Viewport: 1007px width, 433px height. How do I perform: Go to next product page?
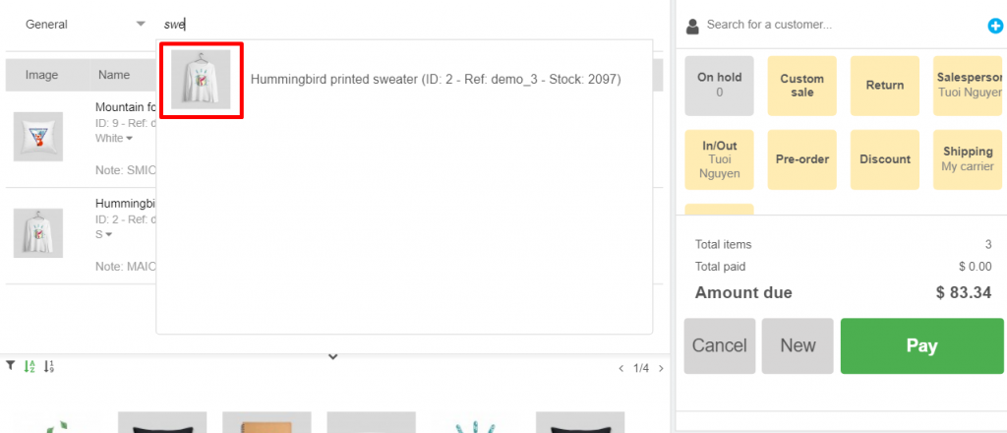(x=661, y=369)
